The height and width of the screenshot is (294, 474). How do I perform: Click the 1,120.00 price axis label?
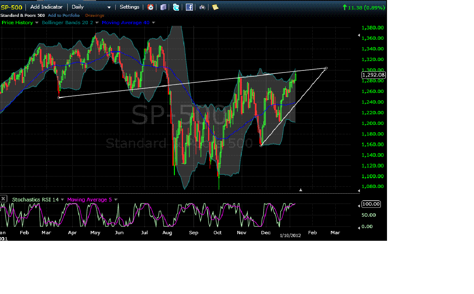pyautogui.click(x=373, y=166)
